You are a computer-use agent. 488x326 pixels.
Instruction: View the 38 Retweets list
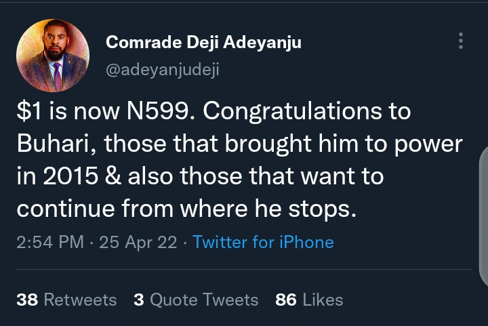click(66, 300)
